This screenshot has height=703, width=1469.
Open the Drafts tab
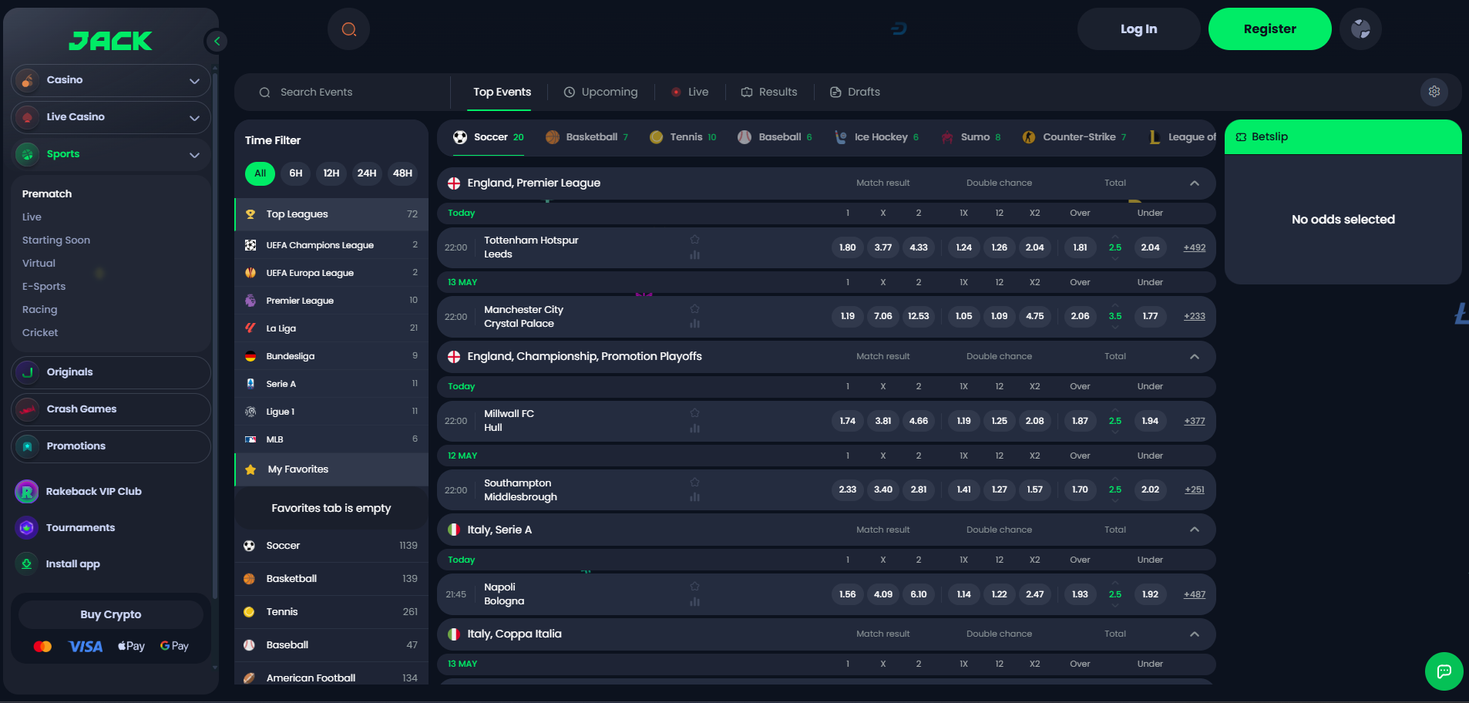855,92
